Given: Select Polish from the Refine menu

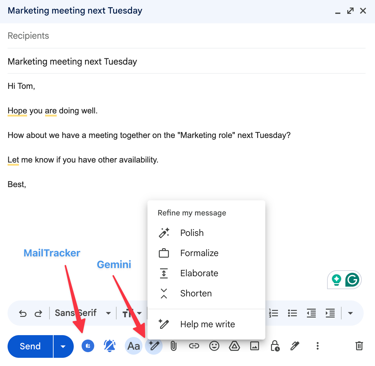Looking at the screenshot, I should click(192, 233).
